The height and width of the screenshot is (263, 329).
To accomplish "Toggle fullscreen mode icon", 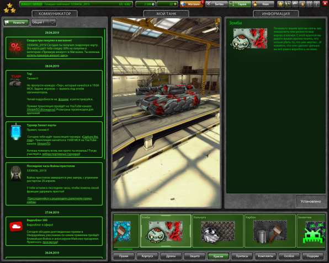I will [x=309, y=4].
